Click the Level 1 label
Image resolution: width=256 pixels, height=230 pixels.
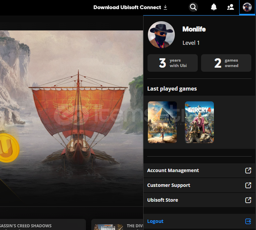click(x=191, y=43)
